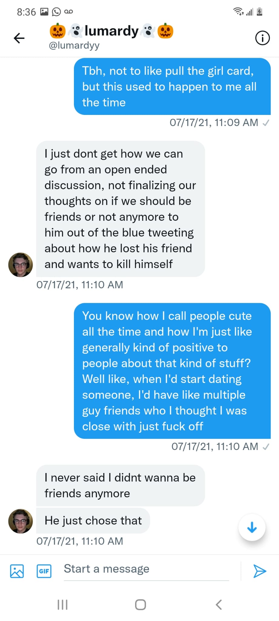Screen dimensions: 279x621
Task: Send message with paper plane icon
Action: 260,571
